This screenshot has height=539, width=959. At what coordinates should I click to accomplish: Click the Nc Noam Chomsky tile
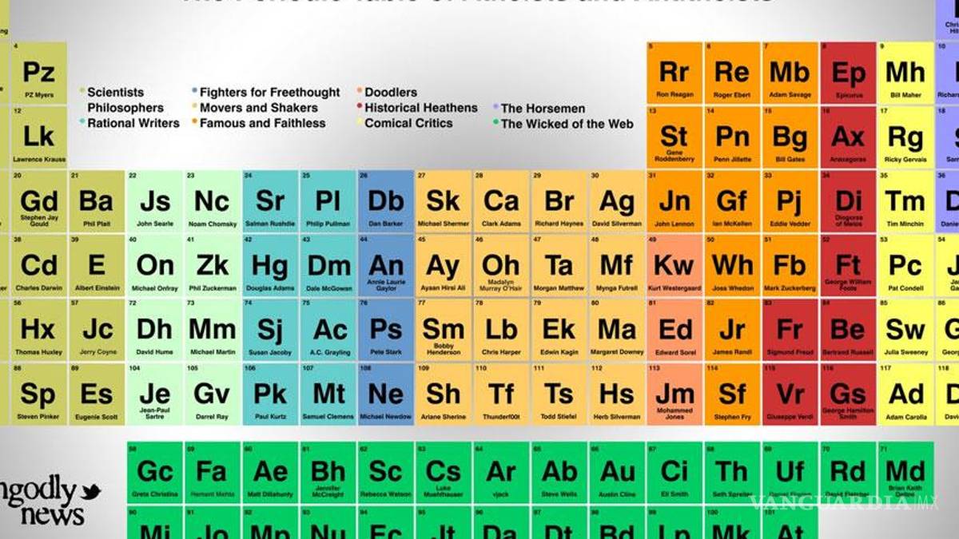pyautogui.click(x=212, y=203)
